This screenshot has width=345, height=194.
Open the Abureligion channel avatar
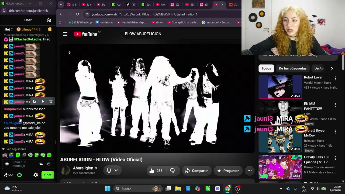(65, 170)
